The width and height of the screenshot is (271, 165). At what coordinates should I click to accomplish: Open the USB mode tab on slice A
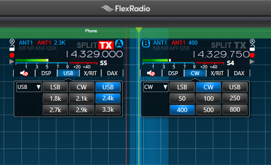pyautogui.click(x=68, y=73)
